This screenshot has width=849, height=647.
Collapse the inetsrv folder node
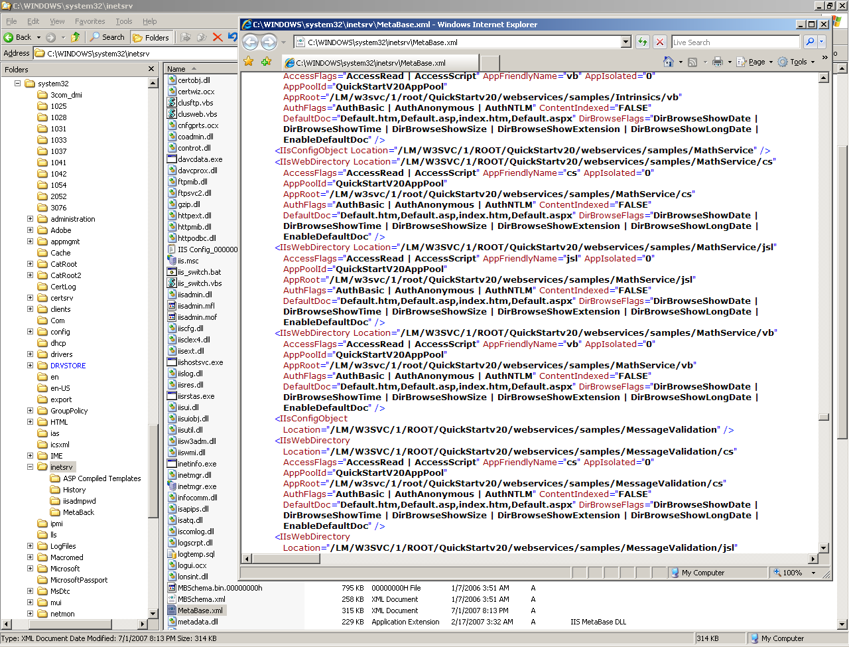(x=30, y=467)
